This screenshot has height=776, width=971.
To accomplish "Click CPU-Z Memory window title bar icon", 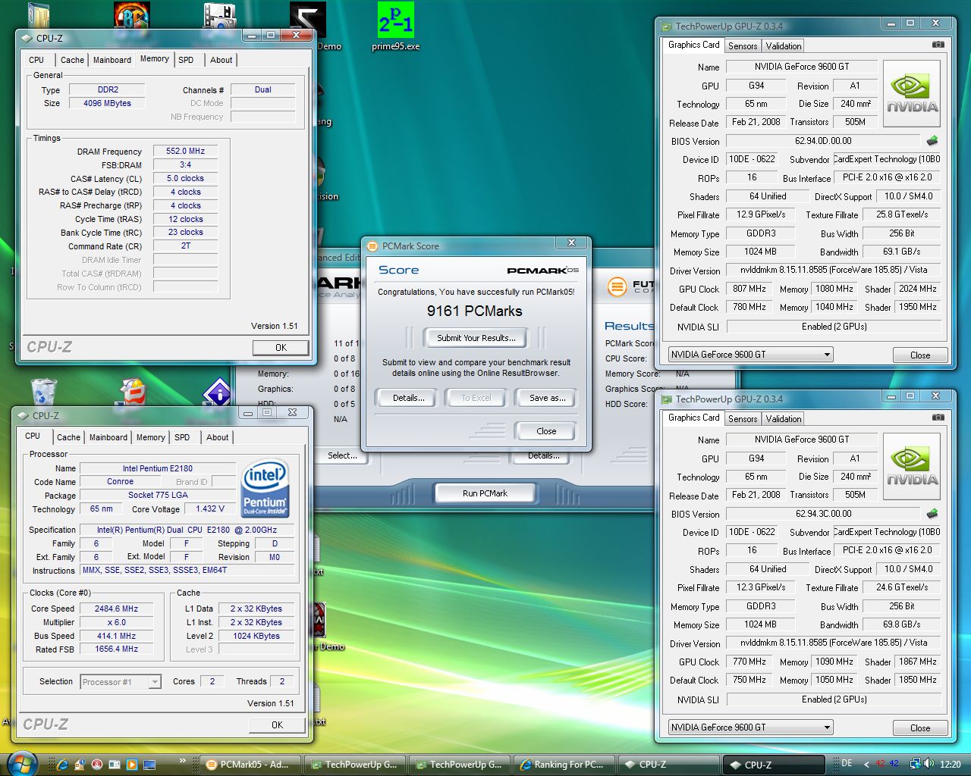I will coord(27,38).
